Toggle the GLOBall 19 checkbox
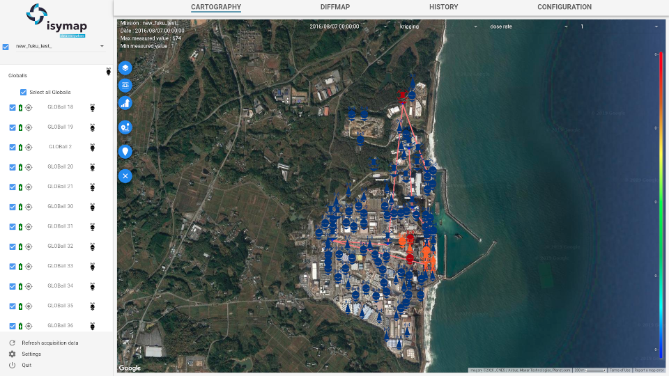 [x=13, y=127]
